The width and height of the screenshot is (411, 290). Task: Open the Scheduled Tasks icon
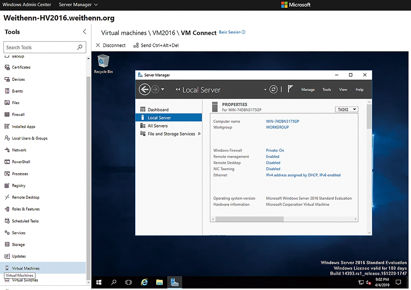pos(7,221)
